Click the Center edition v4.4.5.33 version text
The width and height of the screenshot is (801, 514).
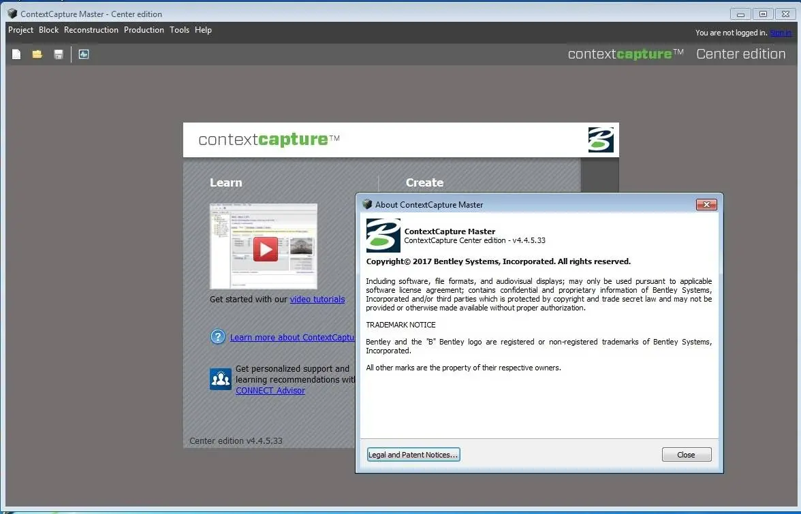[x=236, y=441]
